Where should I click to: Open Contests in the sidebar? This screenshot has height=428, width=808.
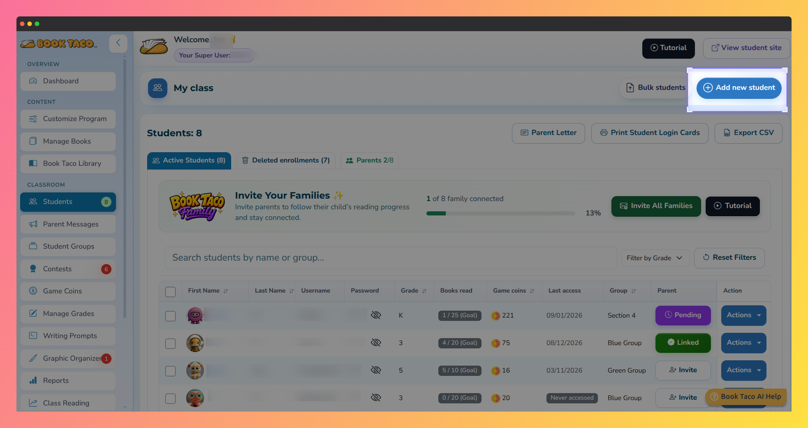pos(68,269)
